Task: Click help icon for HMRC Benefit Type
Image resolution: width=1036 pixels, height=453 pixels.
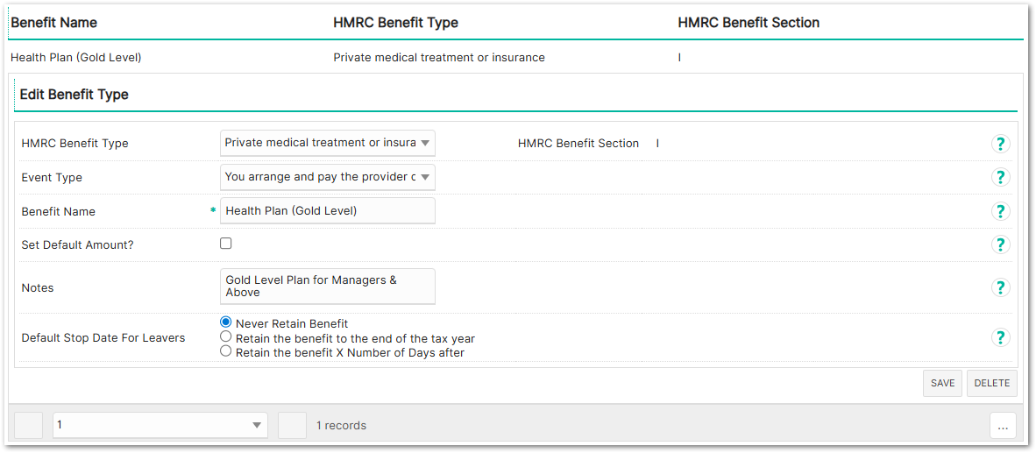Action: click(x=1000, y=144)
